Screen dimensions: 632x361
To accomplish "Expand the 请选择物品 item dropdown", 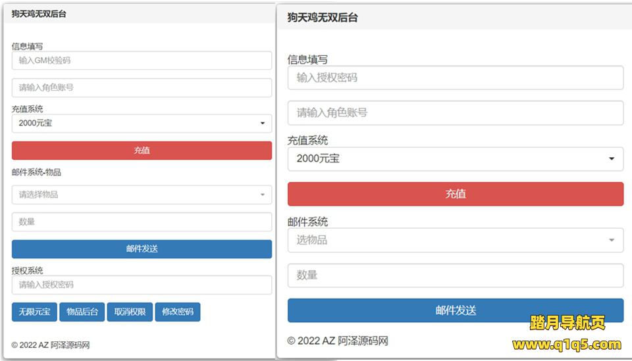I will 142,195.
